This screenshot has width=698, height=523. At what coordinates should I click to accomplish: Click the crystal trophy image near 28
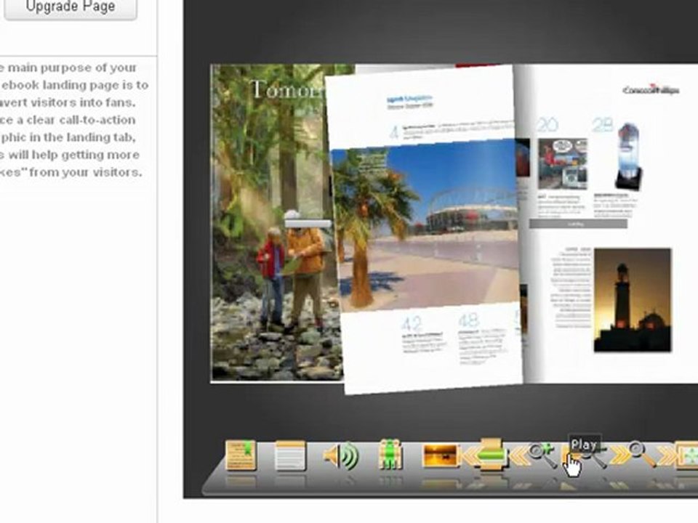[x=628, y=157]
